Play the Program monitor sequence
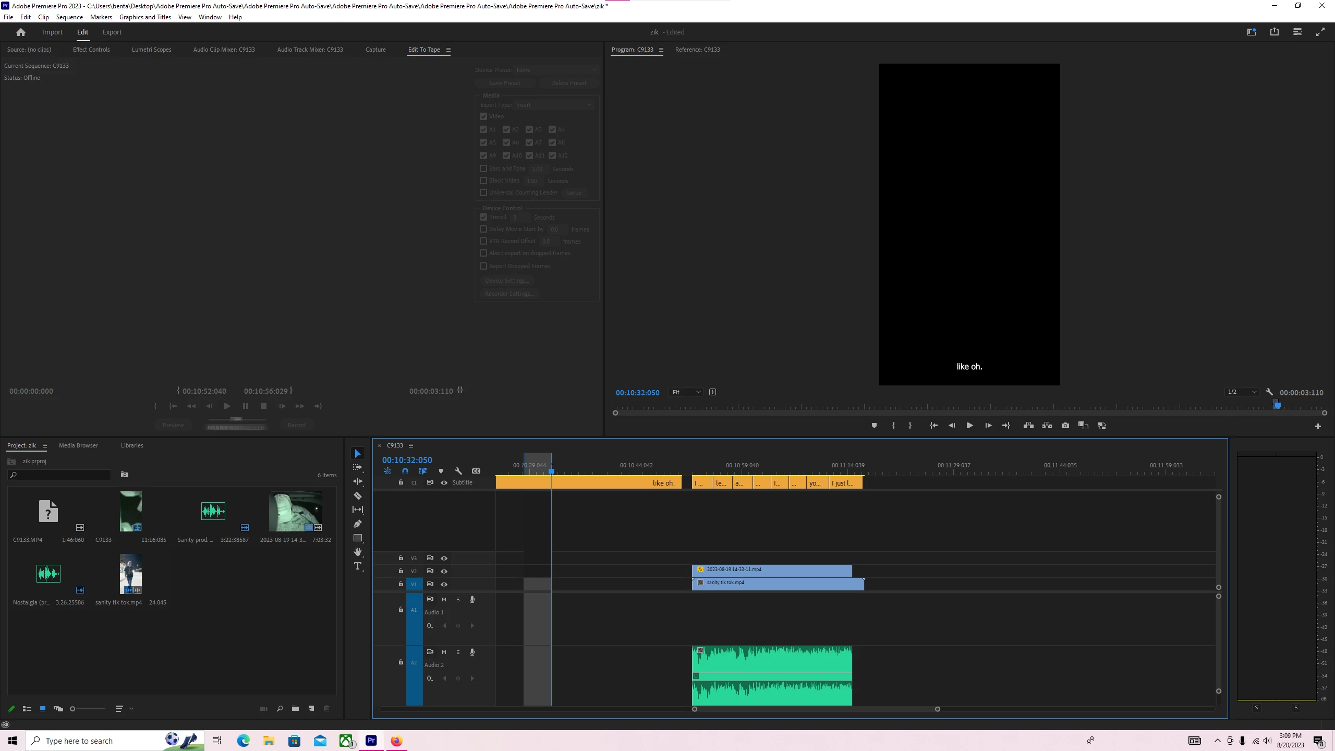 pos(969,426)
